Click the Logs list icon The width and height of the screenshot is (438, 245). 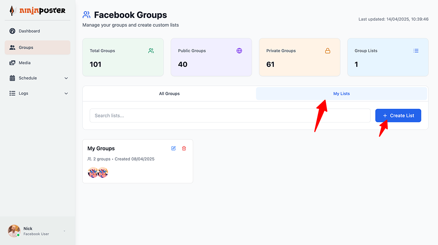[12, 93]
